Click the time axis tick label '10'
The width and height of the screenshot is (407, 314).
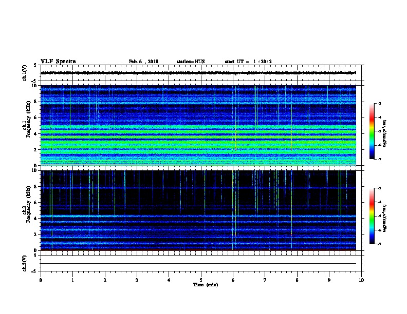(361, 280)
